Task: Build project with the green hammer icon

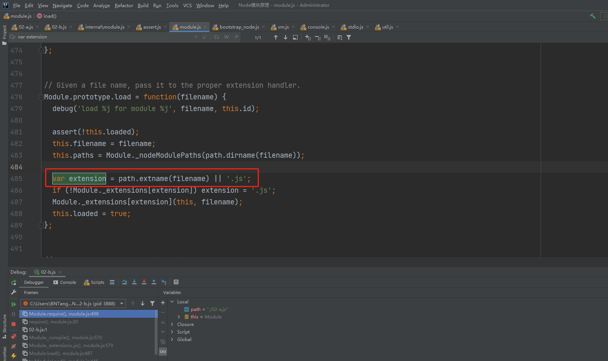Action: (x=593, y=16)
